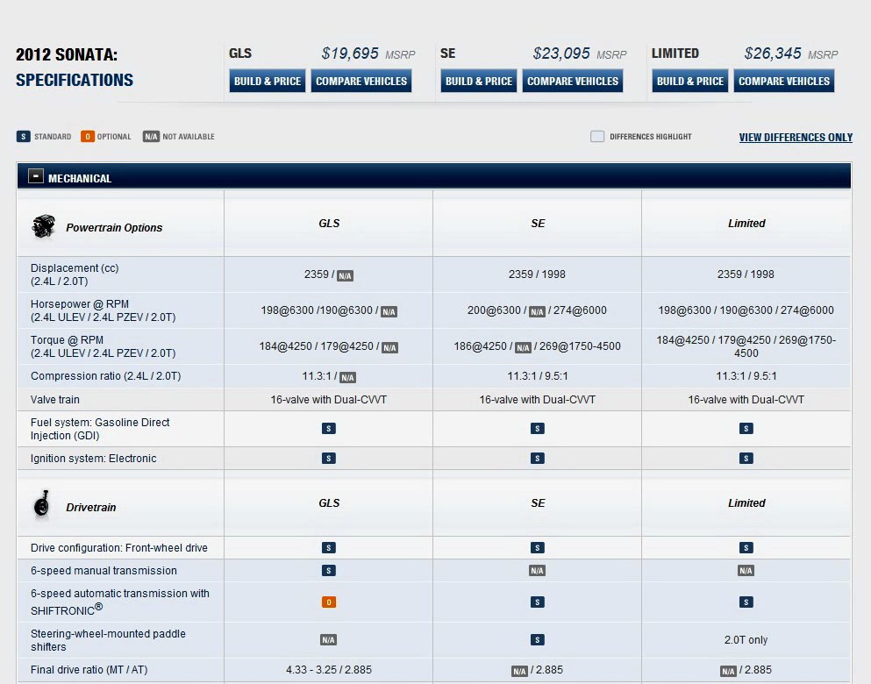
Task: Click Limited standard badge for Front-wheel drive
Action: pos(746,548)
